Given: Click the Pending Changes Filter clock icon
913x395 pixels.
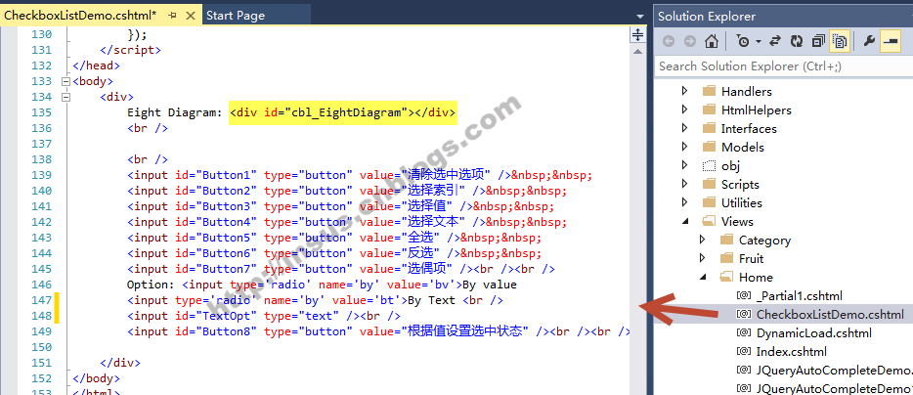Looking at the screenshot, I should [744, 41].
